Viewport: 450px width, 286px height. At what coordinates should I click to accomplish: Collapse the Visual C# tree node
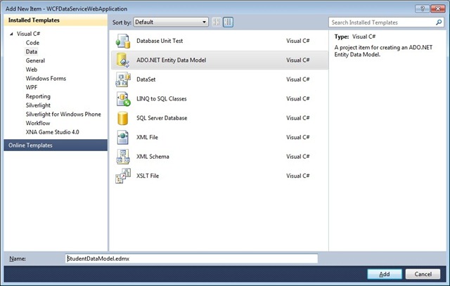click(x=11, y=33)
